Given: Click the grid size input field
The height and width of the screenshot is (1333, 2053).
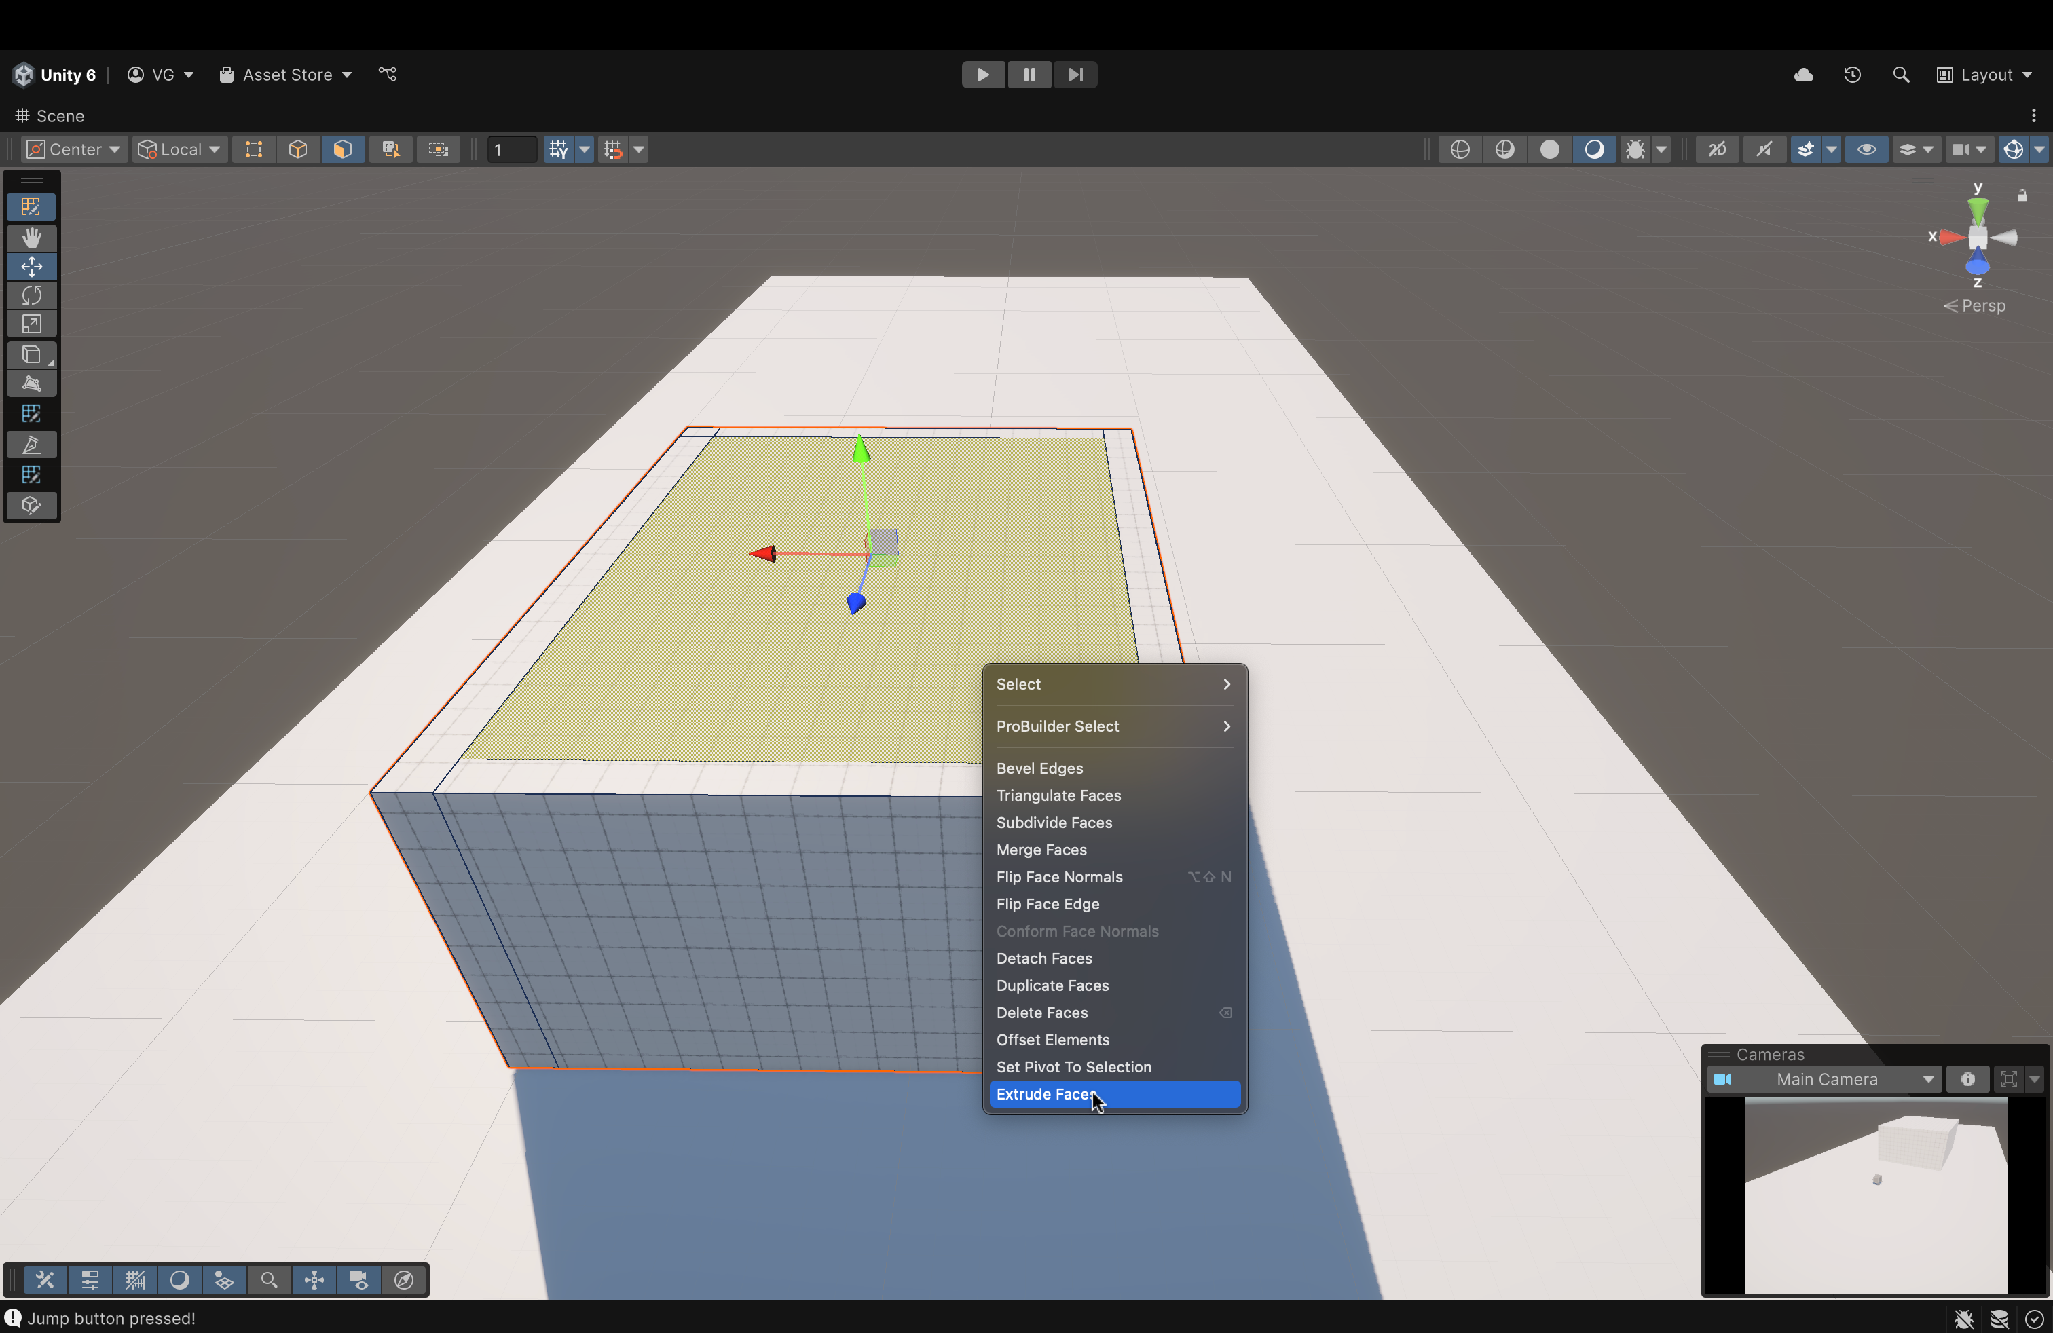Looking at the screenshot, I should (x=511, y=149).
